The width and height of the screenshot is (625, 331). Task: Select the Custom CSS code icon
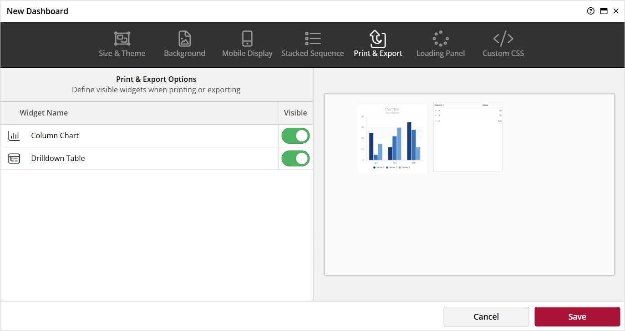(503, 39)
